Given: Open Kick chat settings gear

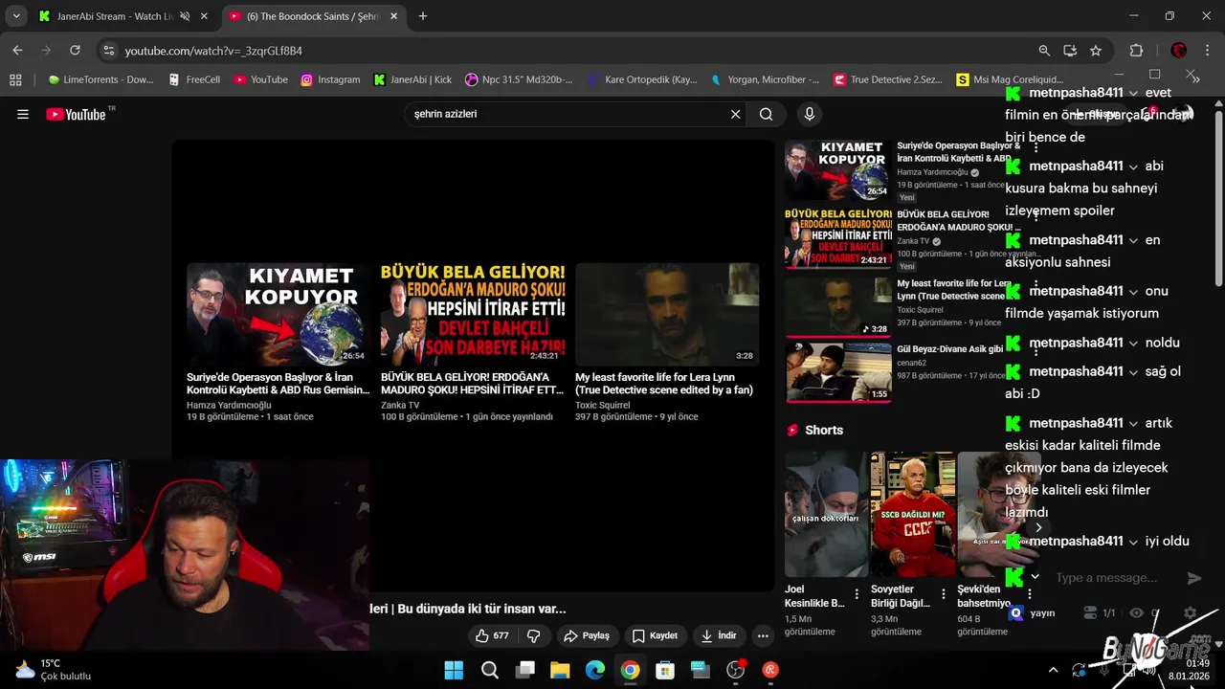Looking at the screenshot, I should pos(1190,612).
